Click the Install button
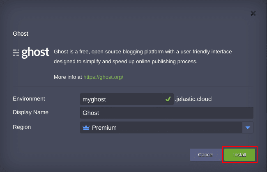Screen dimensions: 267x172 pos(239,155)
